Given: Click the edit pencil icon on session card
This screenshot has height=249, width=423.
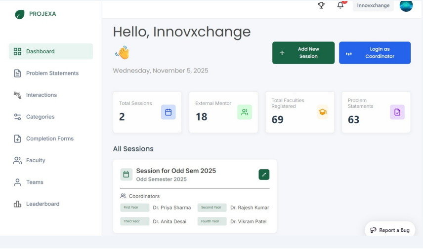Looking at the screenshot, I should coord(264,175).
